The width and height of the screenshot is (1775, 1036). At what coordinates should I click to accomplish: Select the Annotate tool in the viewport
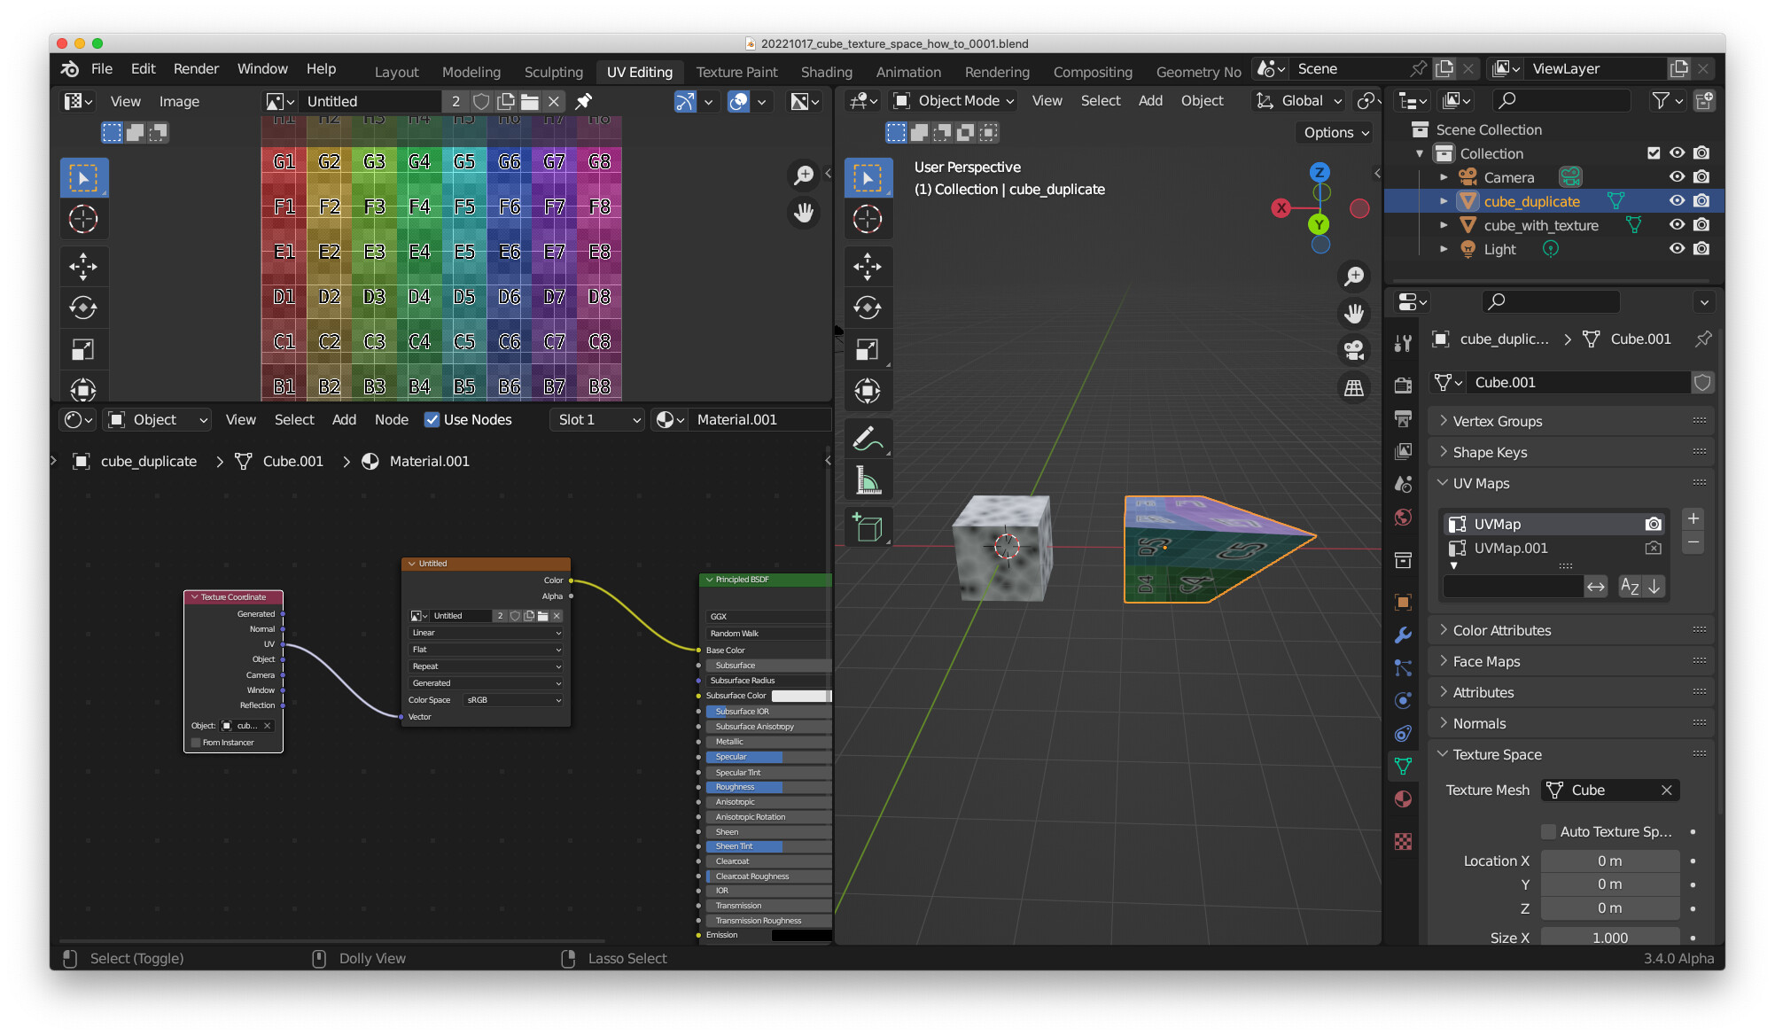[x=868, y=437]
